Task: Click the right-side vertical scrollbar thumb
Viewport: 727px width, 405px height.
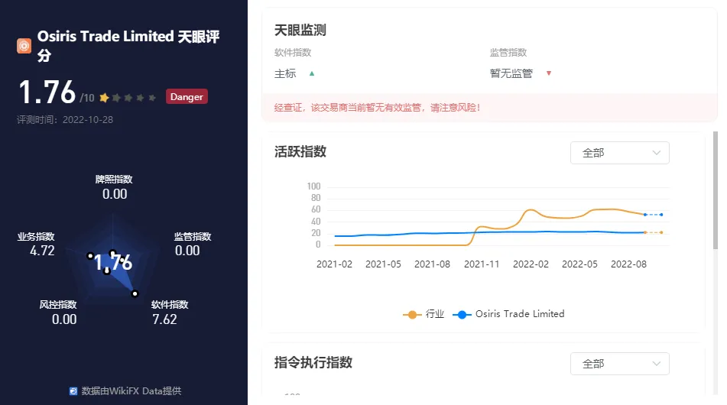Action: 716,190
